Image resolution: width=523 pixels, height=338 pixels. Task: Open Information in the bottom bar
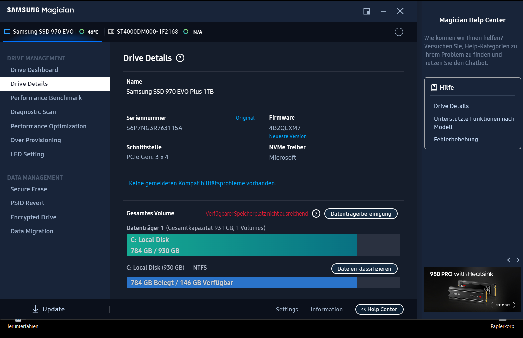coord(327,310)
